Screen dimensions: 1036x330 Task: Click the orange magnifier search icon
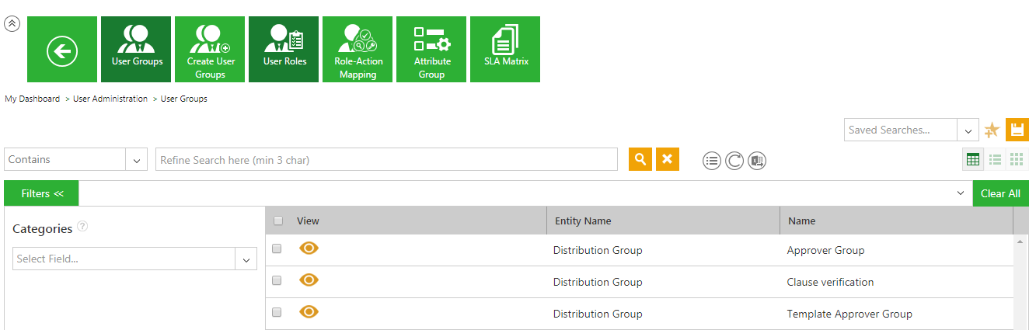[640, 159]
